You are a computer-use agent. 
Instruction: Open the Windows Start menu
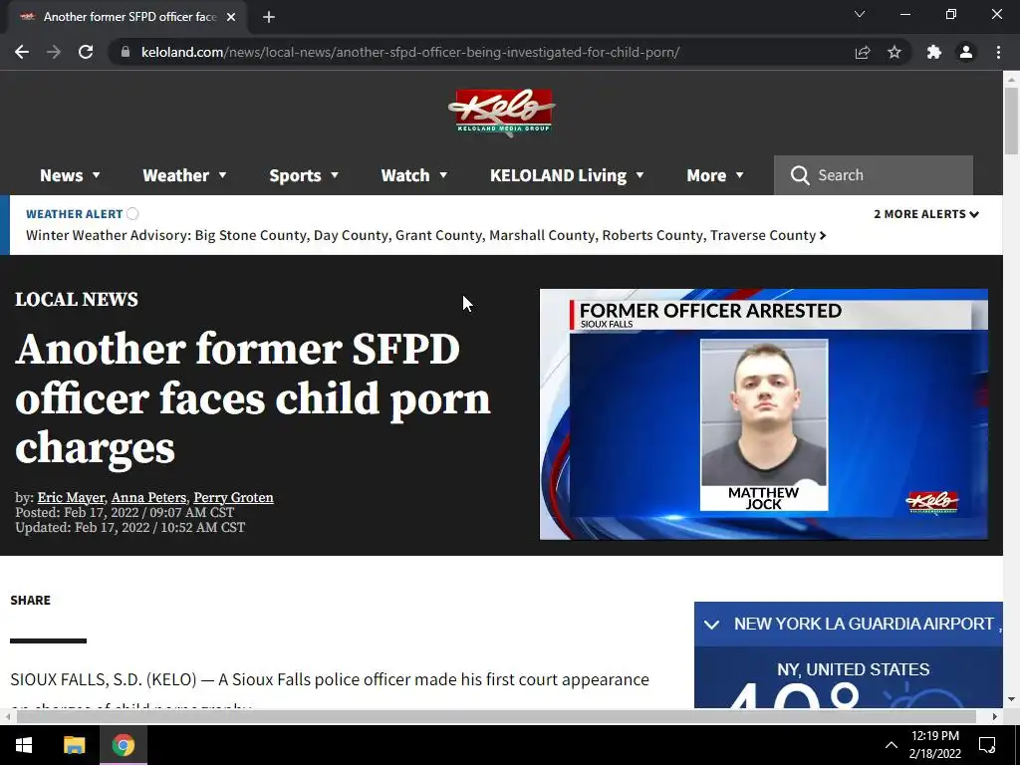pyautogui.click(x=24, y=745)
